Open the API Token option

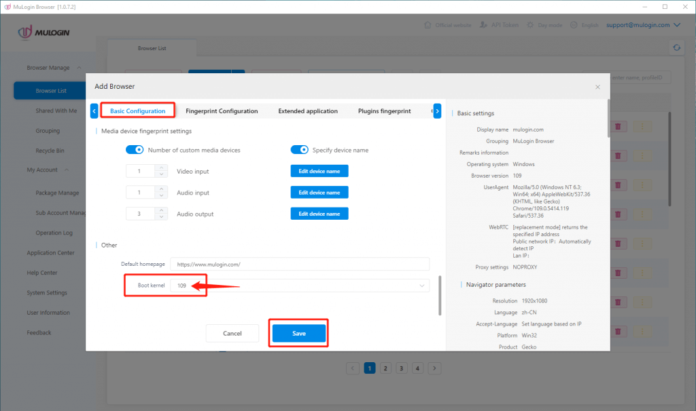(x=499, y=25)
